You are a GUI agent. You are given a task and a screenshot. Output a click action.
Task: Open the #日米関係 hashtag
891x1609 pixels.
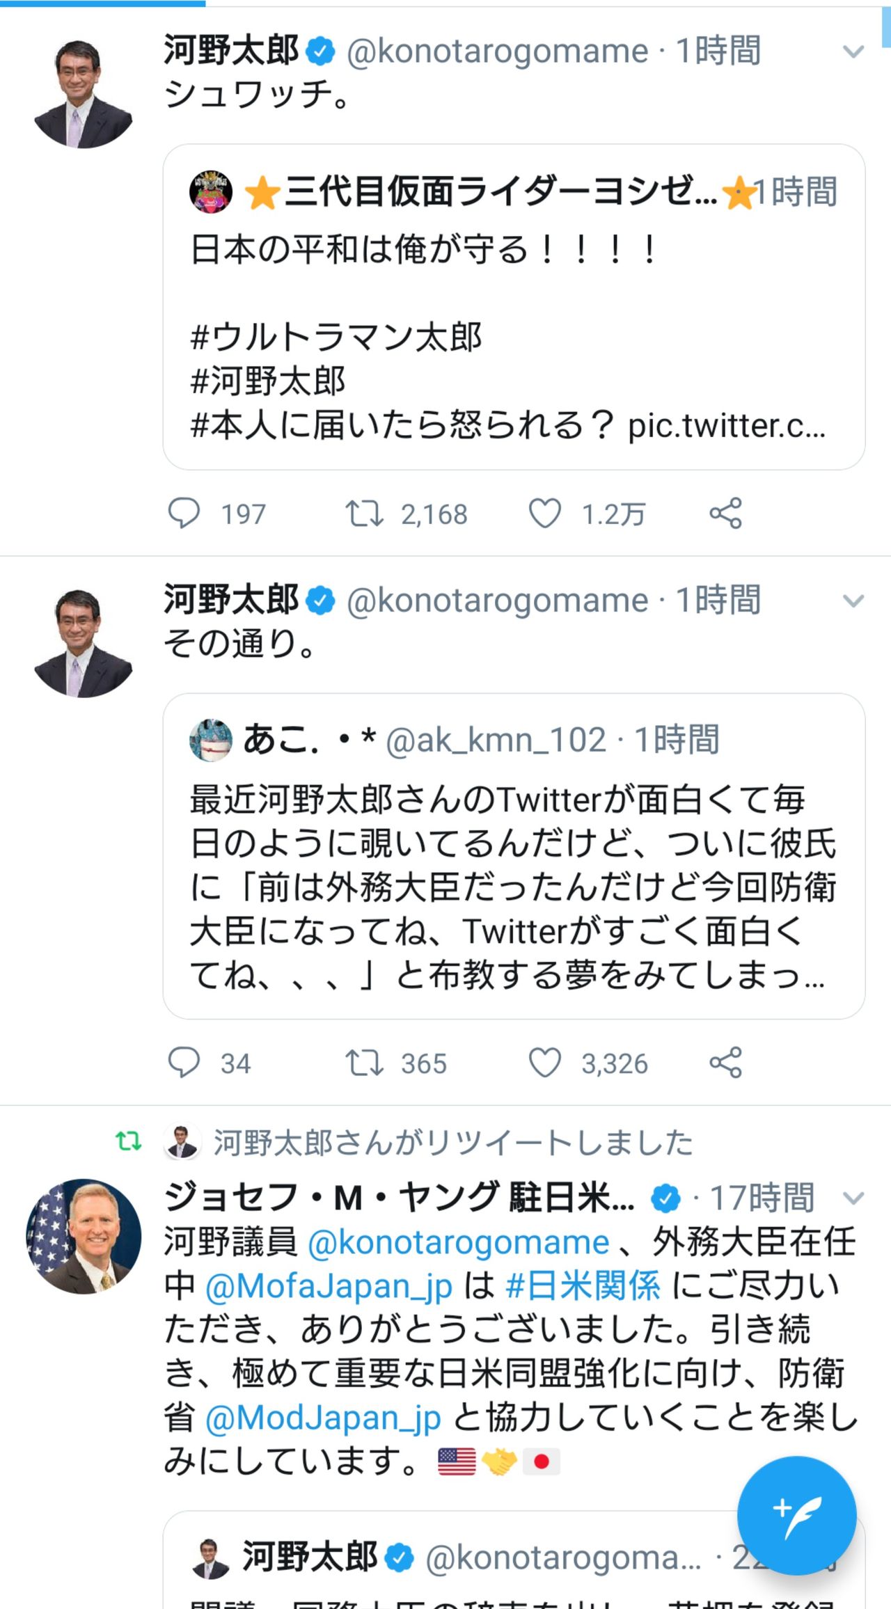[583, 1286]
